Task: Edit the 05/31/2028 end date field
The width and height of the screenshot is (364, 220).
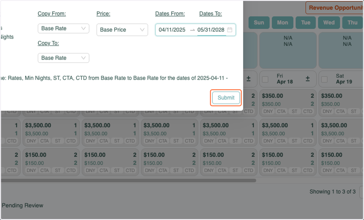Action: [211, 30]
